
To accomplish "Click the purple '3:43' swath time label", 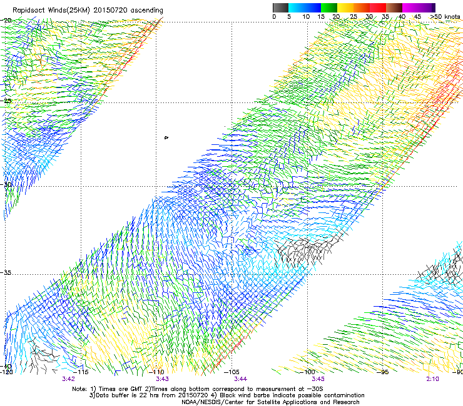I will 163,379.
